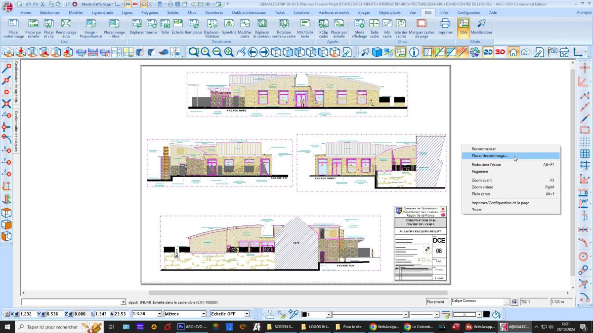Click the A propos link
This screenshot has height=333, width=593.
tap(584, 12)
